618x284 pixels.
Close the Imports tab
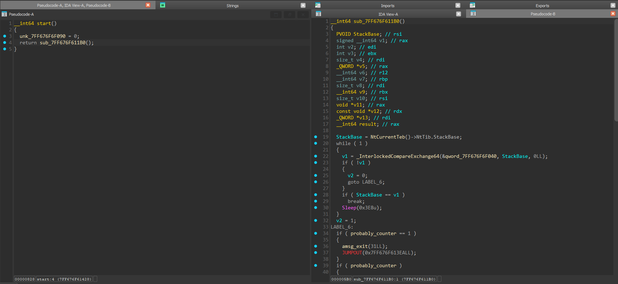pyautogui.click(x=458, y=5)
